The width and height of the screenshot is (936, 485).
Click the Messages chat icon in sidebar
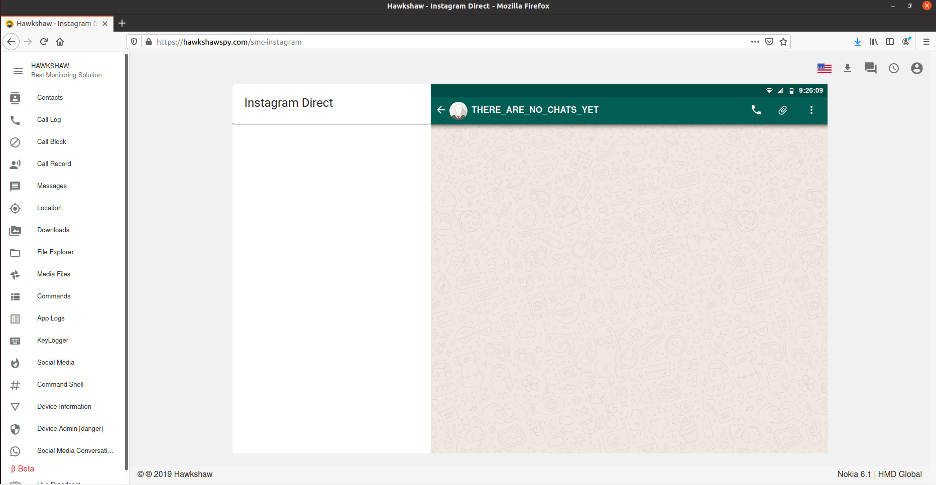pos(15,187)
